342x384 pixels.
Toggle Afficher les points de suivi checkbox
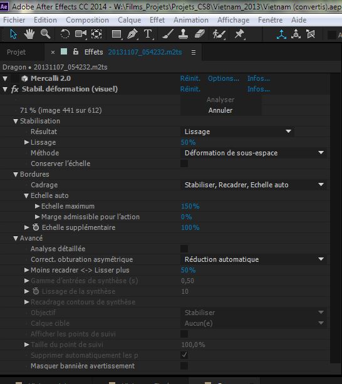184,334
